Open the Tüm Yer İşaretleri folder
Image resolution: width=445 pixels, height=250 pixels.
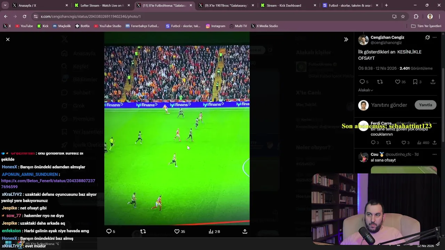tap(426, 26)
